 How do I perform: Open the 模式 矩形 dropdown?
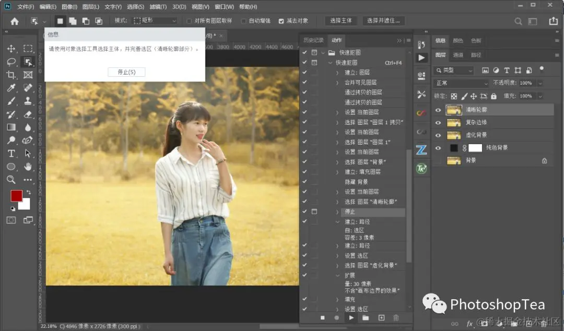tap(155, 21)
